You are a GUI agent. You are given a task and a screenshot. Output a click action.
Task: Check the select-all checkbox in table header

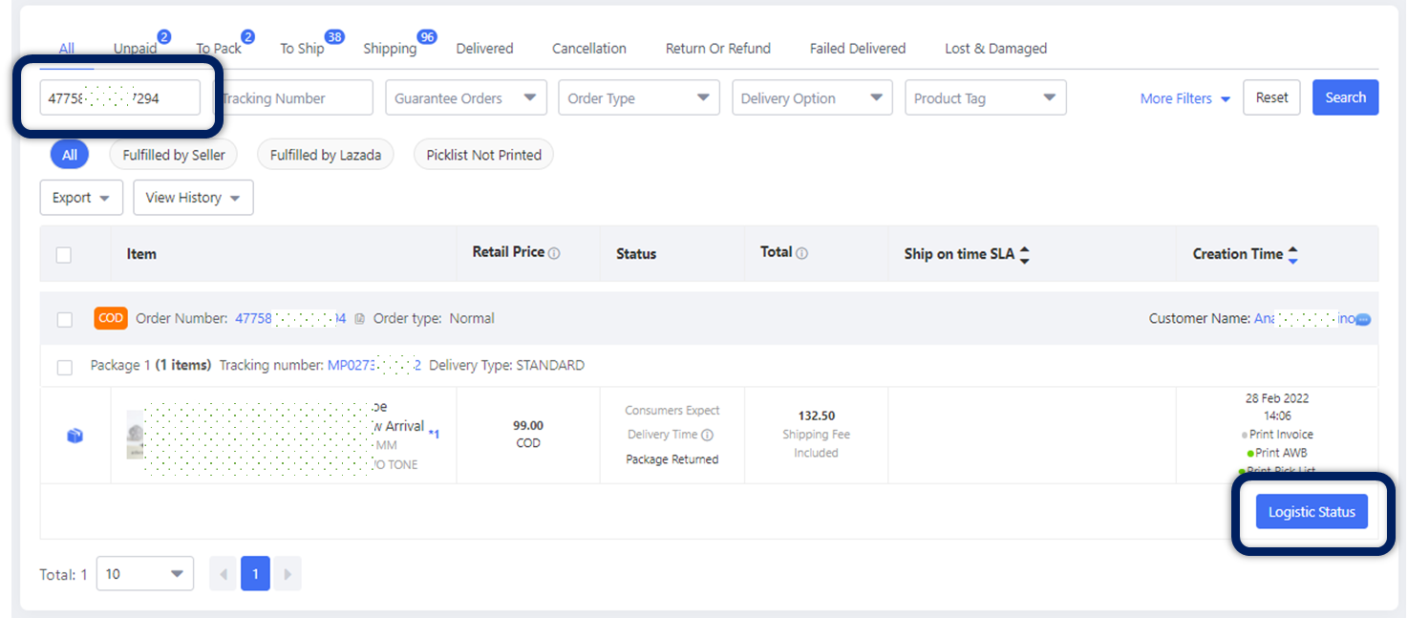pyautogui.click(x=65, y=254)
